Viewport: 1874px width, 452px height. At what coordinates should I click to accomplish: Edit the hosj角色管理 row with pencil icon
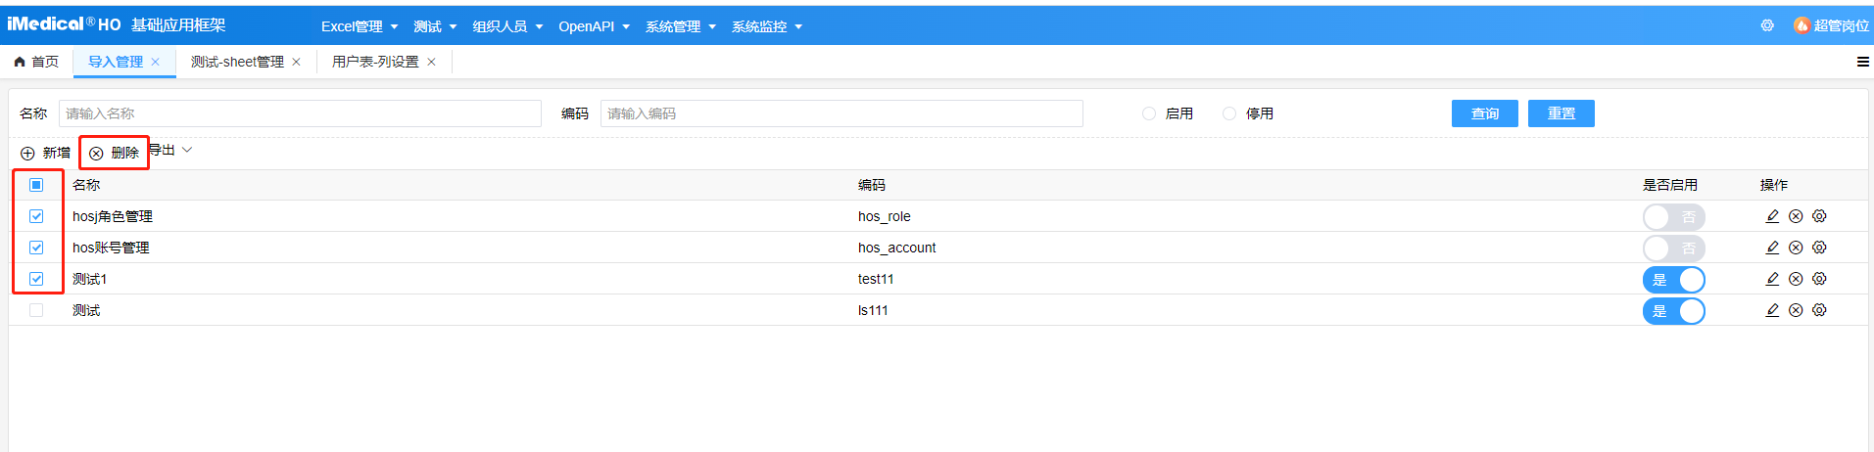point(1772,216)
